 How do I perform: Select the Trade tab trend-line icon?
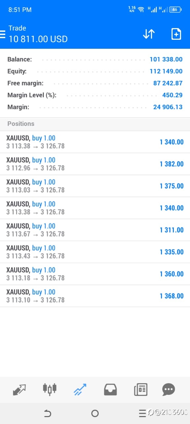pos(80,389)
